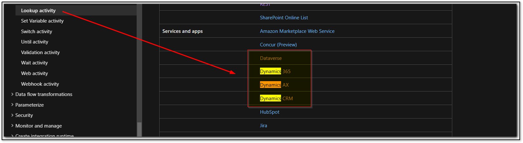Open the Jira connector link

click(x=264, y=126)
